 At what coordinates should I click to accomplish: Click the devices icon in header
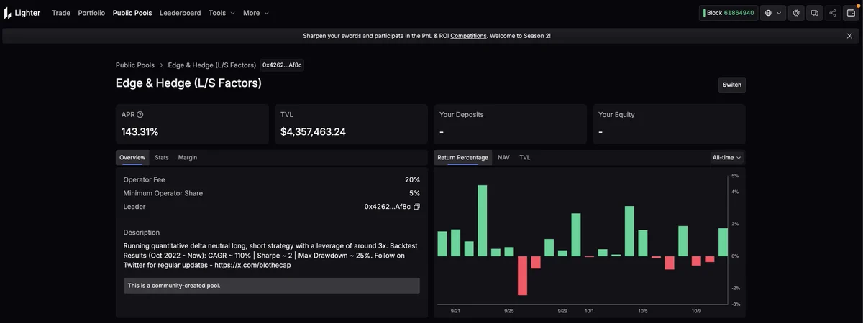(x=815, y=13)
